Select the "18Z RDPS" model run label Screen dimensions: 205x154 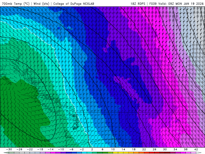pos(138,4)
